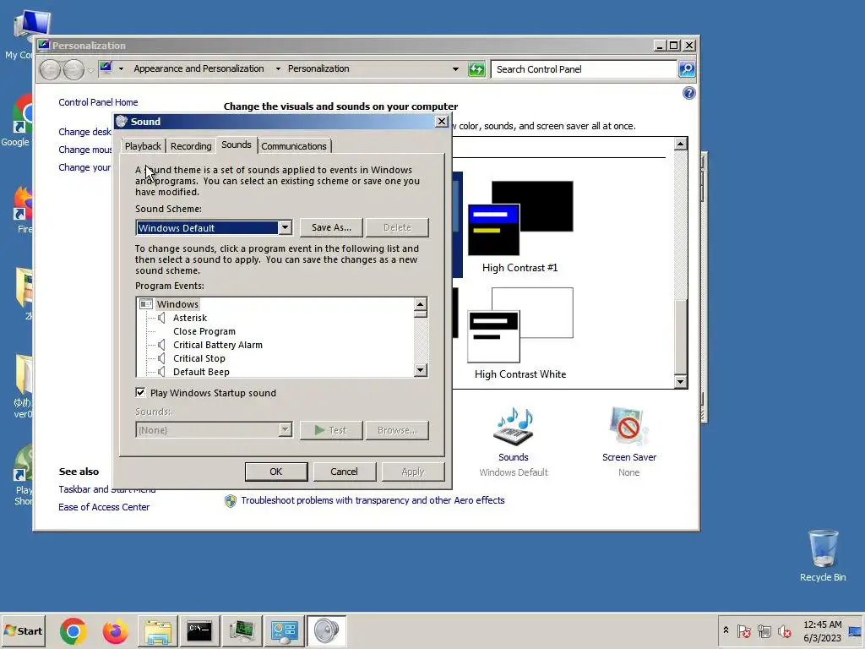
Task: Click the Back navigation button
Action: (50, 69)
